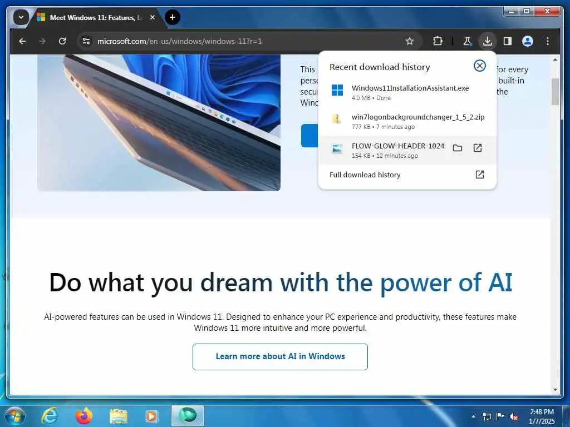Click the microsoft.com address bar URL

click(x=180, y=41)
